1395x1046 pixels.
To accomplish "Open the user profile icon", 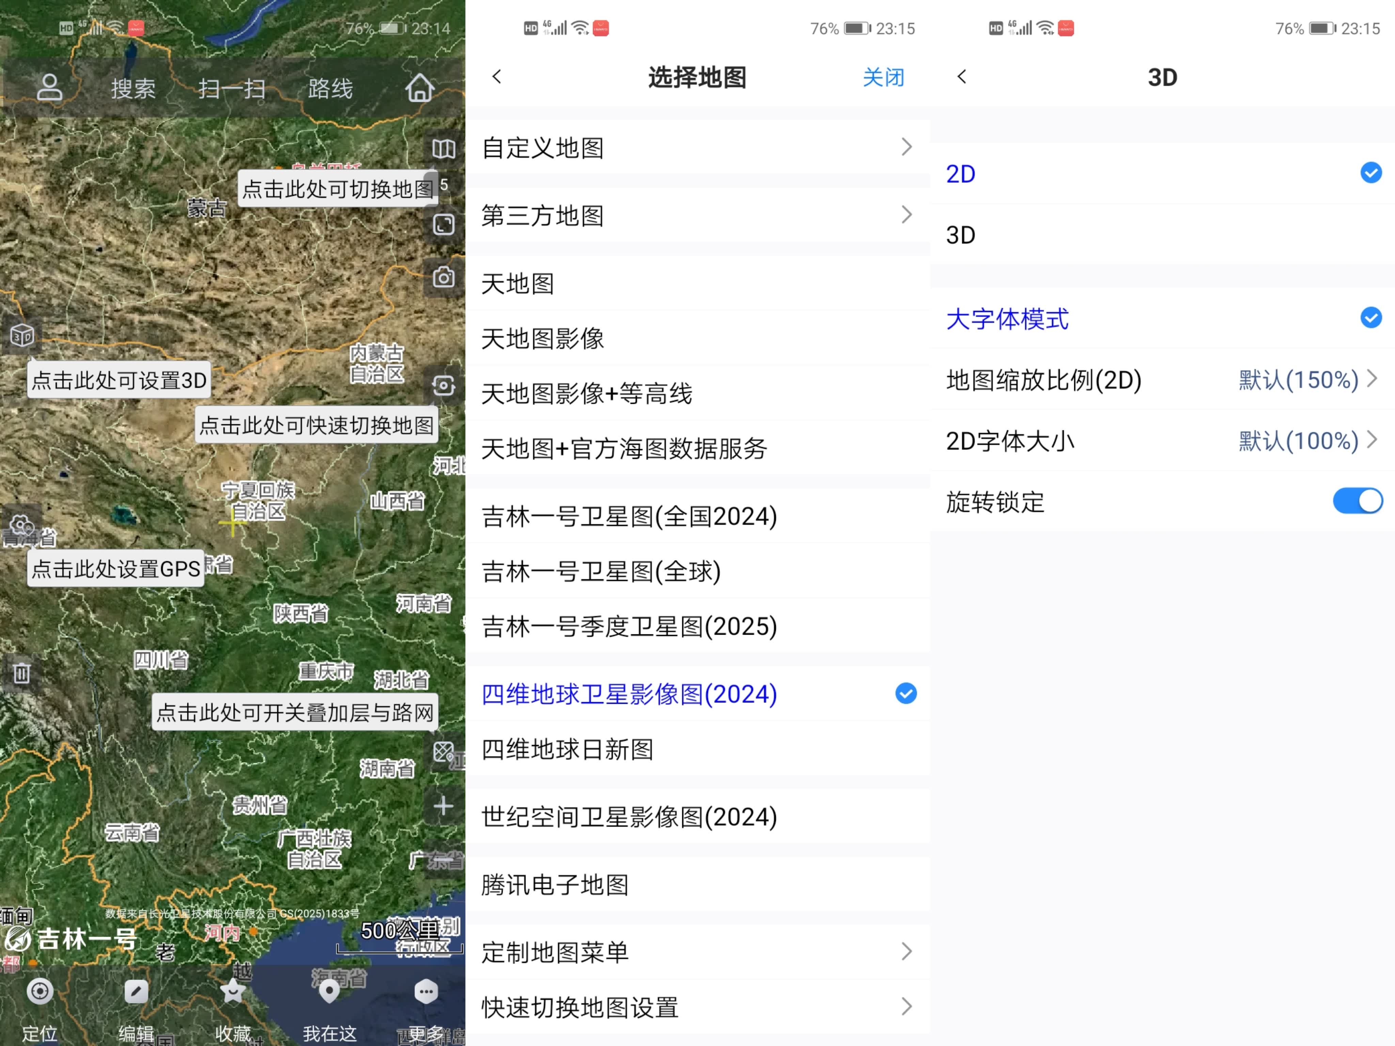I will [49, 88].
